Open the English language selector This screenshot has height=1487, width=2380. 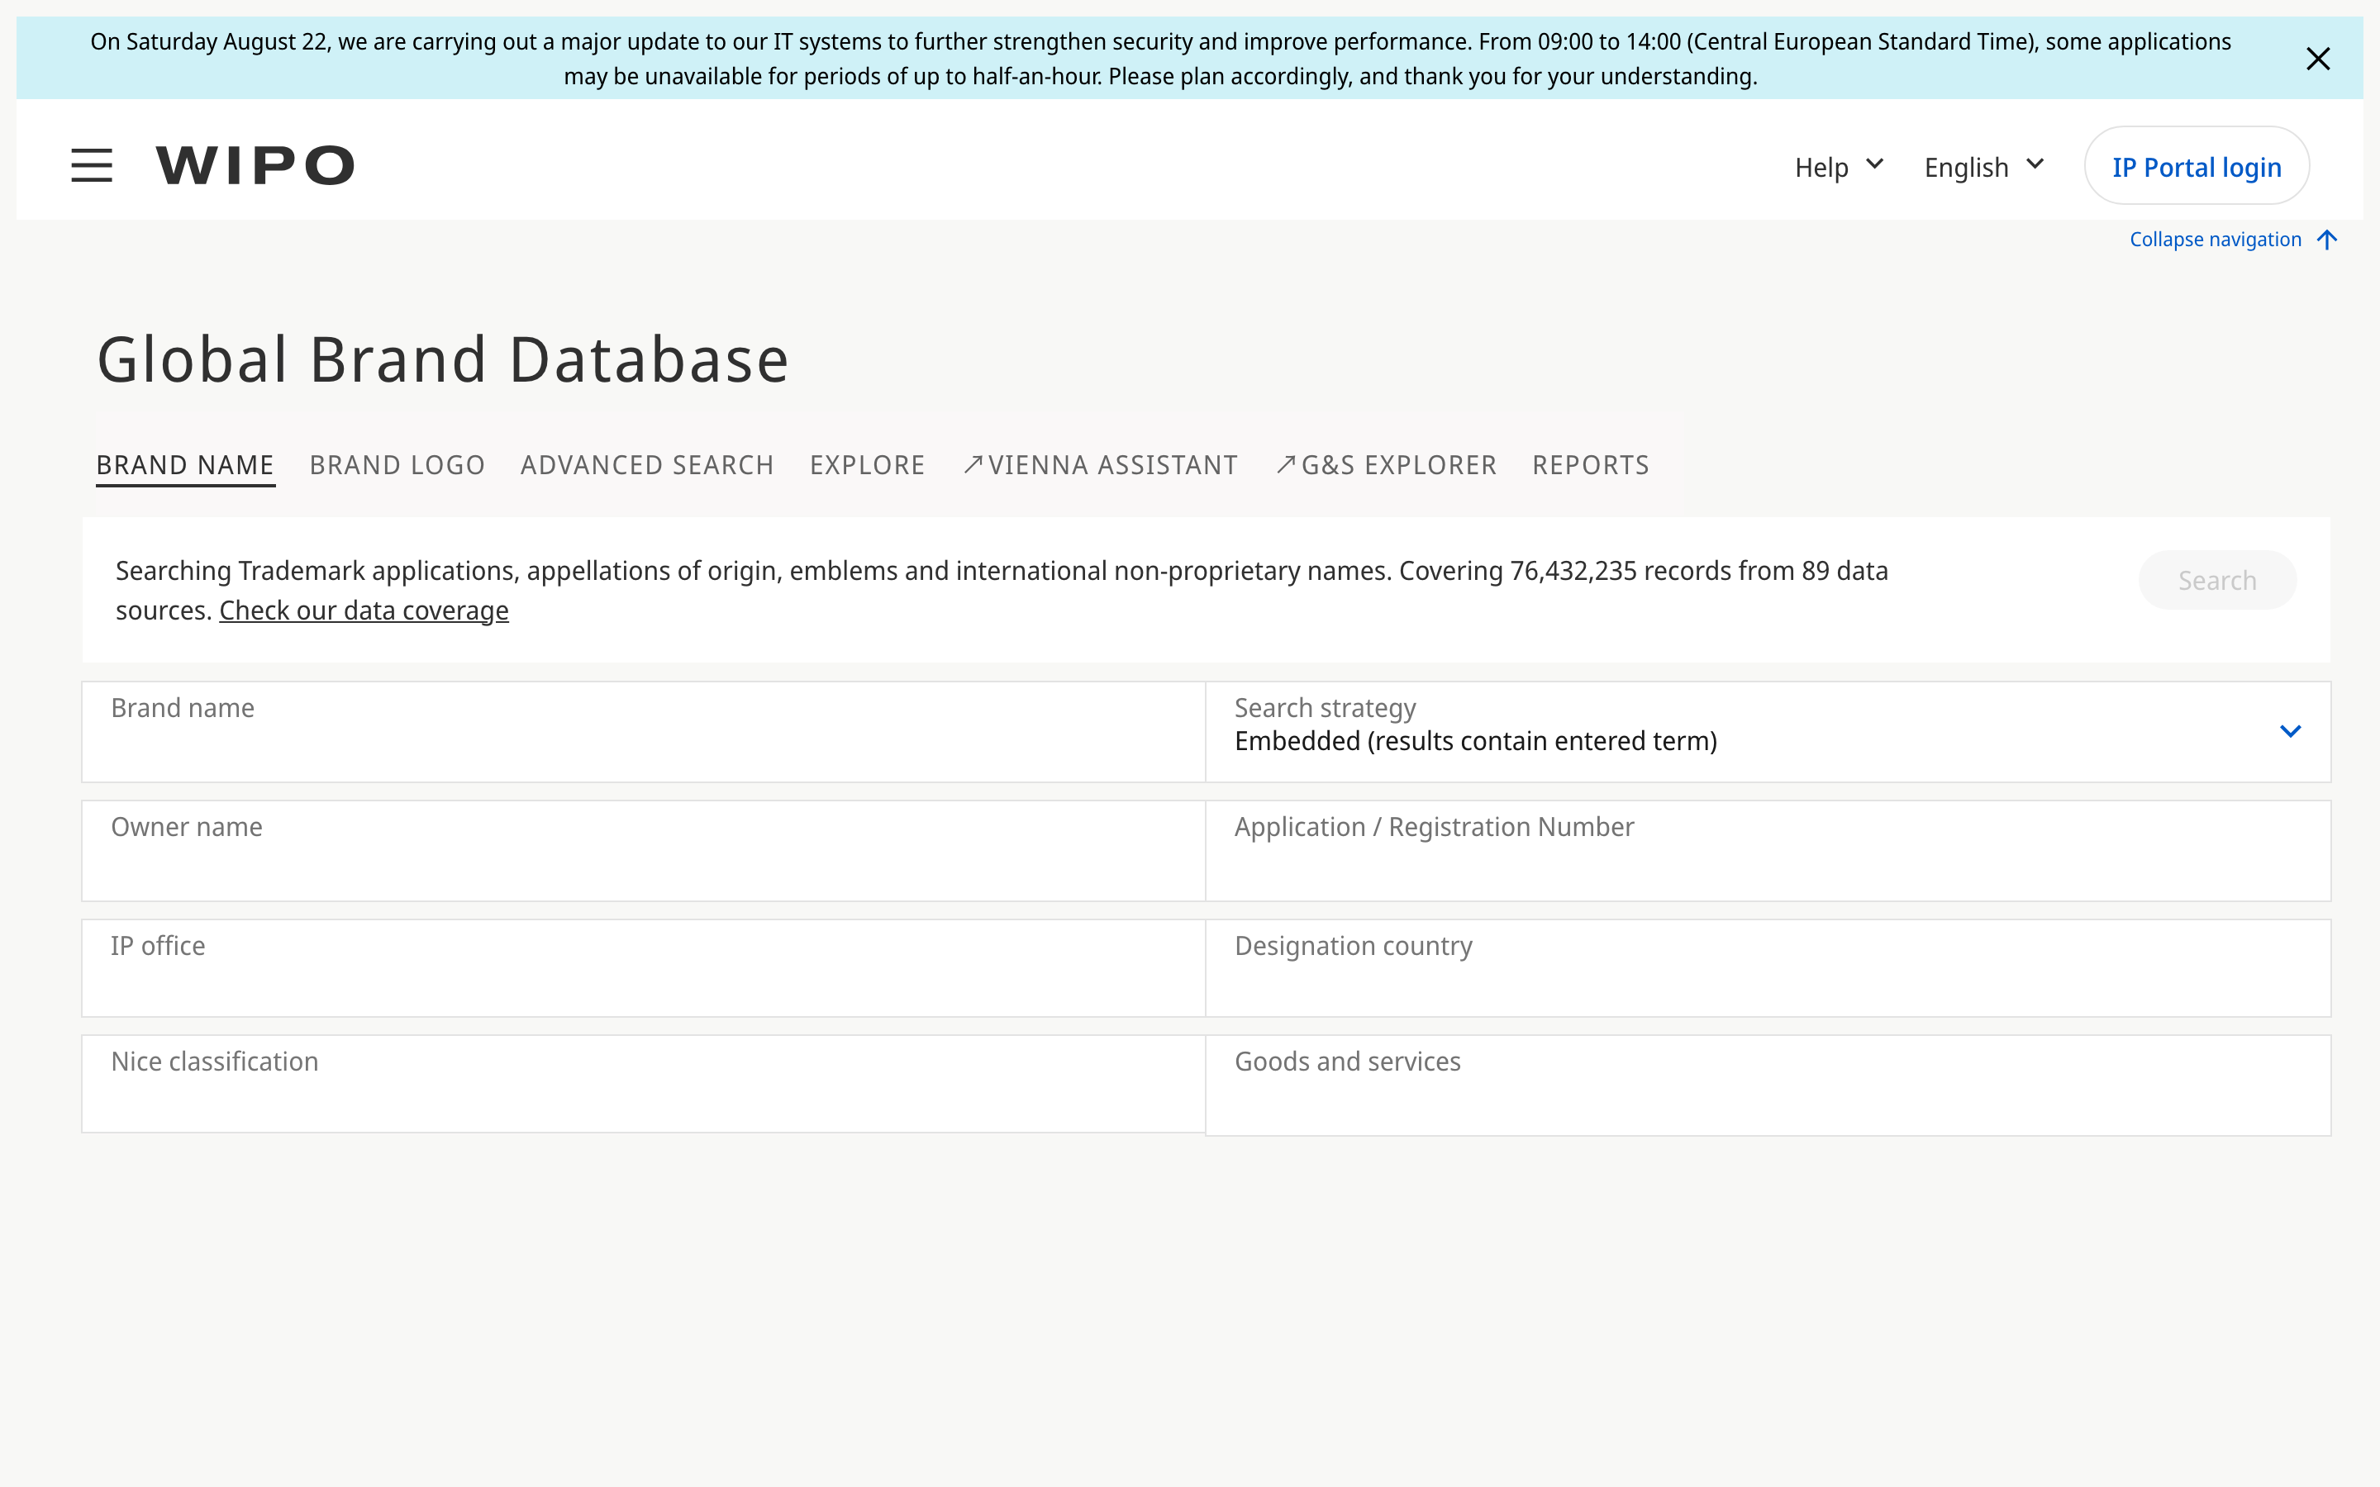coord(1983,166)
